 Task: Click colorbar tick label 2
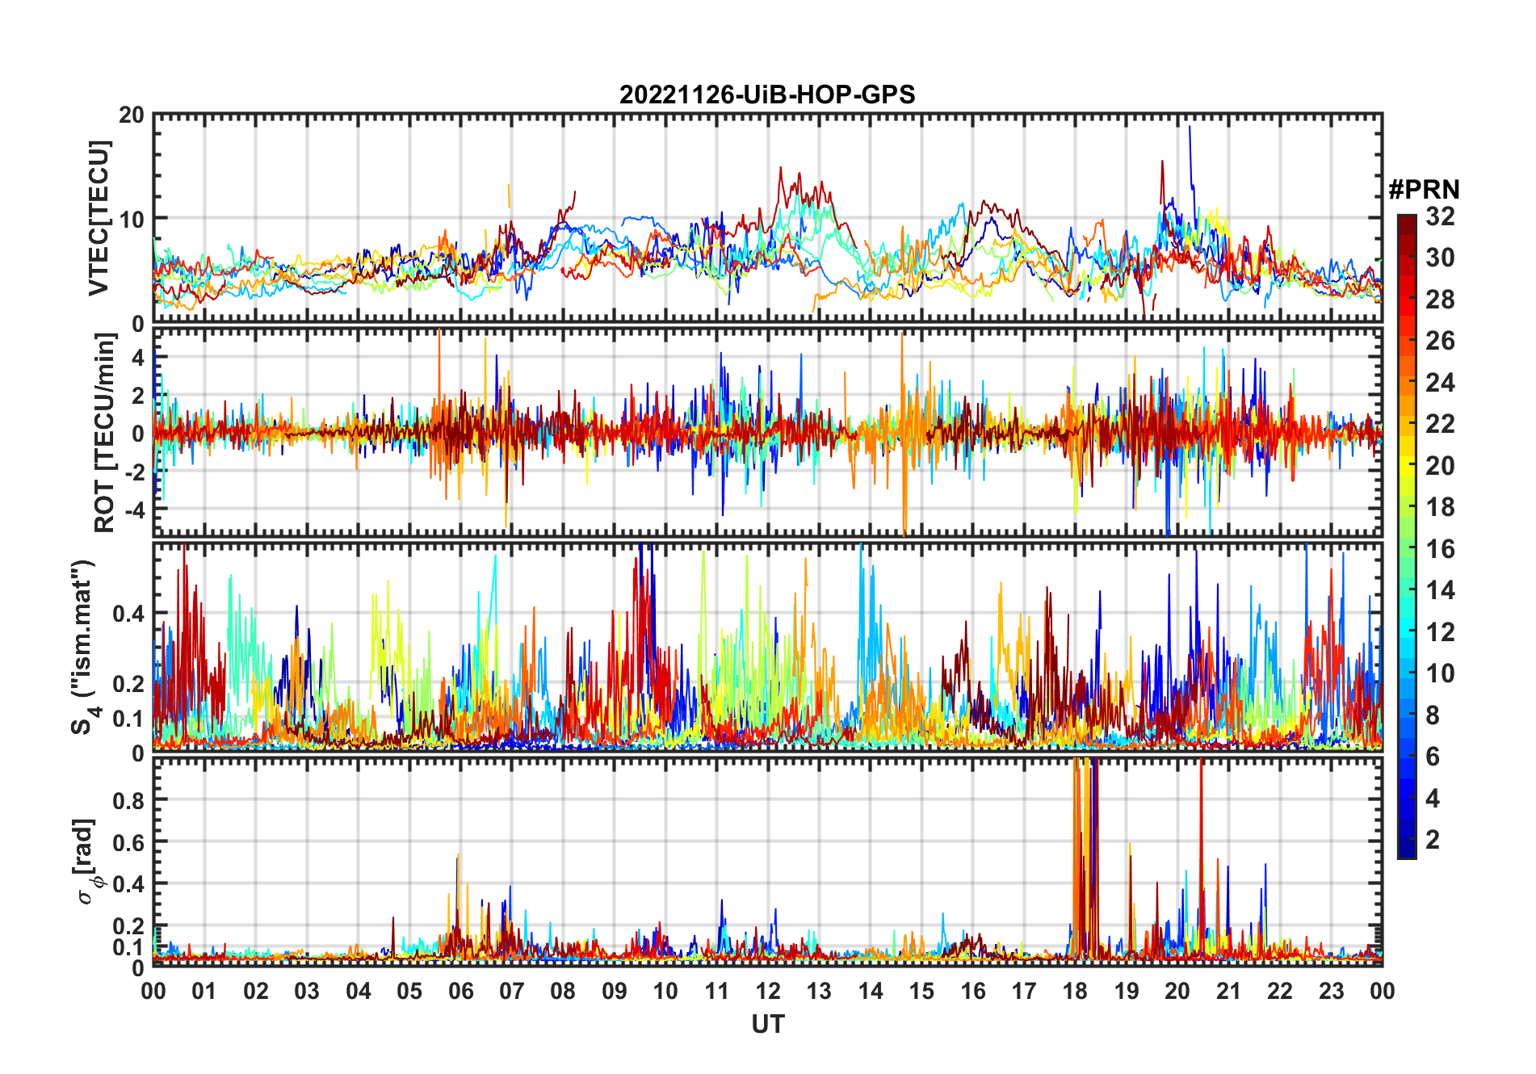tap(1433, 840)
